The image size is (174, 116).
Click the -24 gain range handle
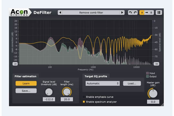click(x=15, y=64)
